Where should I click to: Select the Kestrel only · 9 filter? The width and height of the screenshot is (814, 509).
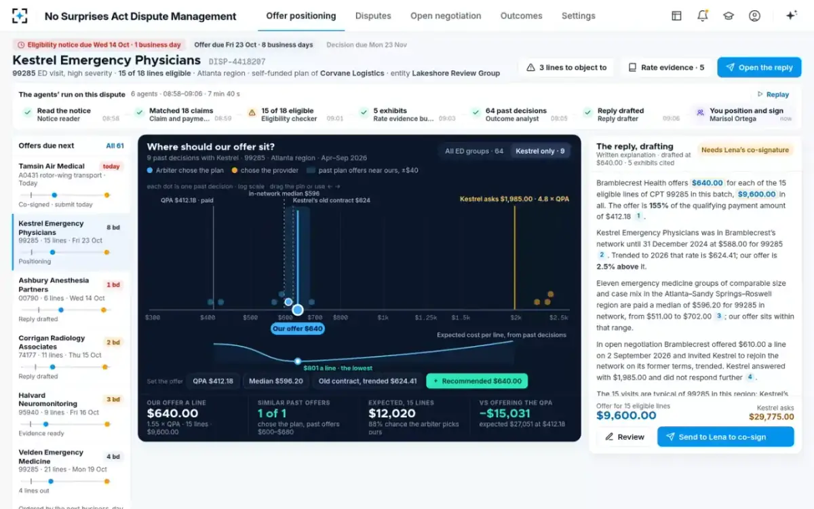click(x=540, y=151)
